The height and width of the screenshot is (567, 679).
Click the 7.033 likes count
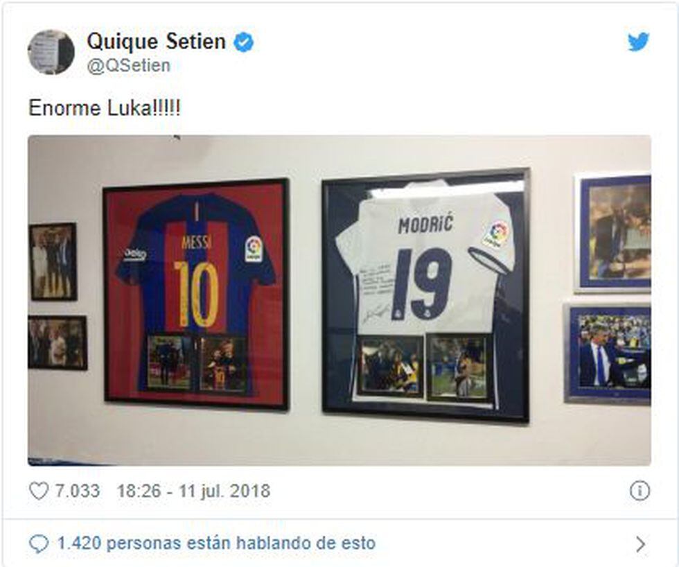[77, 491]
